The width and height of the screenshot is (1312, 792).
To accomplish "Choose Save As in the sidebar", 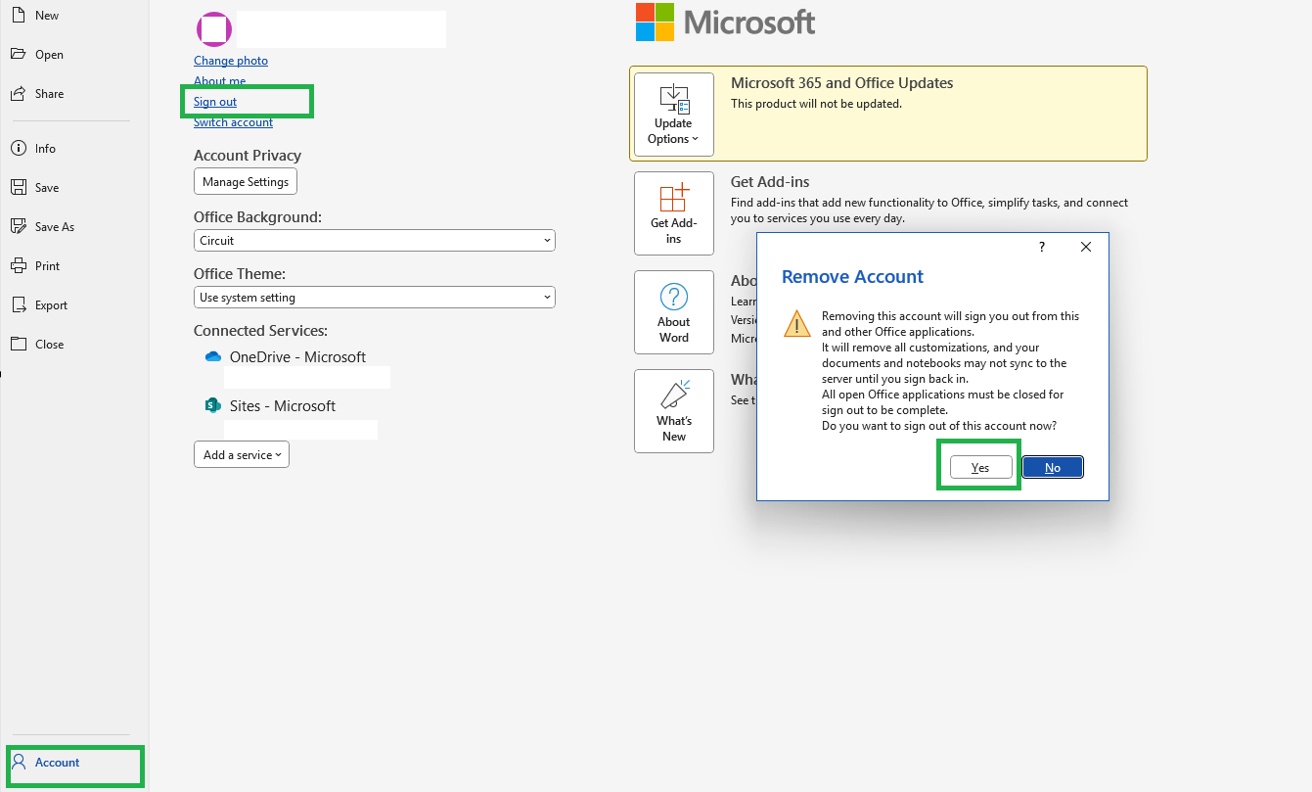I will tap(43, 227).
